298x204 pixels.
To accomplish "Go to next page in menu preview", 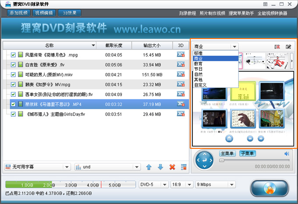I will click(261, 139).
